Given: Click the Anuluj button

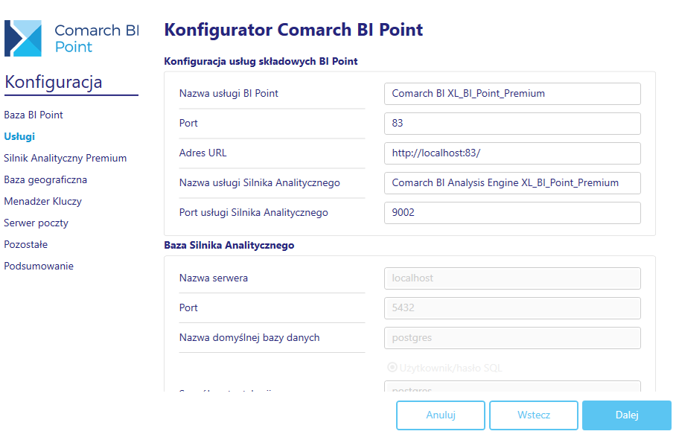Looking at the screenshot, I should [x=441, y=415].
